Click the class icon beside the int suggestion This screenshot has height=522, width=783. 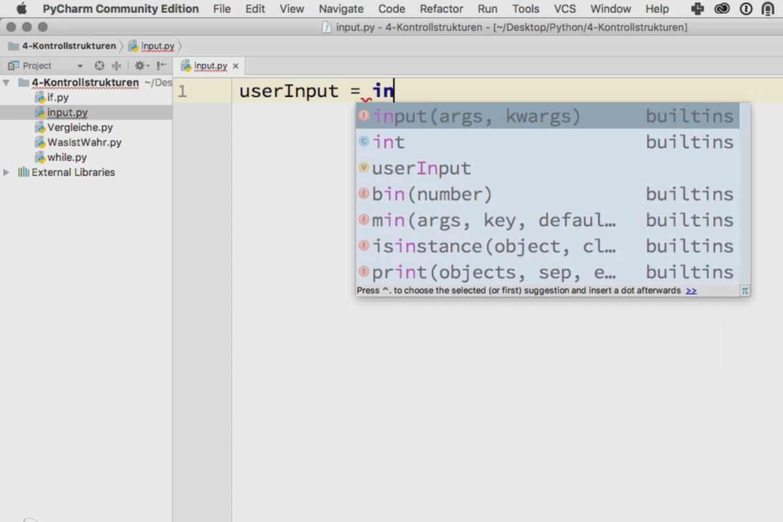coord(364,142)
